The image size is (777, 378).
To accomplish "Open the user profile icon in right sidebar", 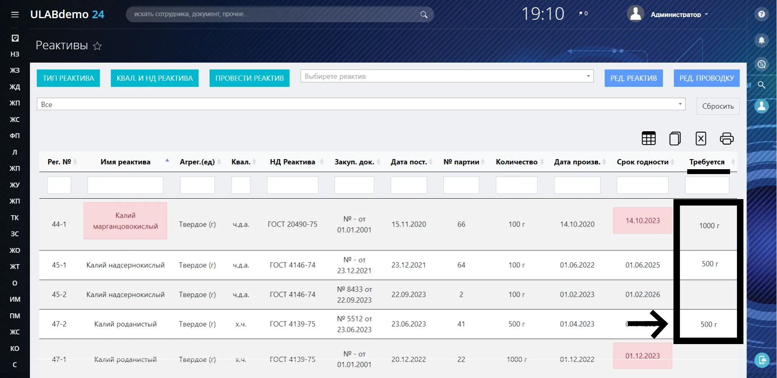I will pos(762,106).
